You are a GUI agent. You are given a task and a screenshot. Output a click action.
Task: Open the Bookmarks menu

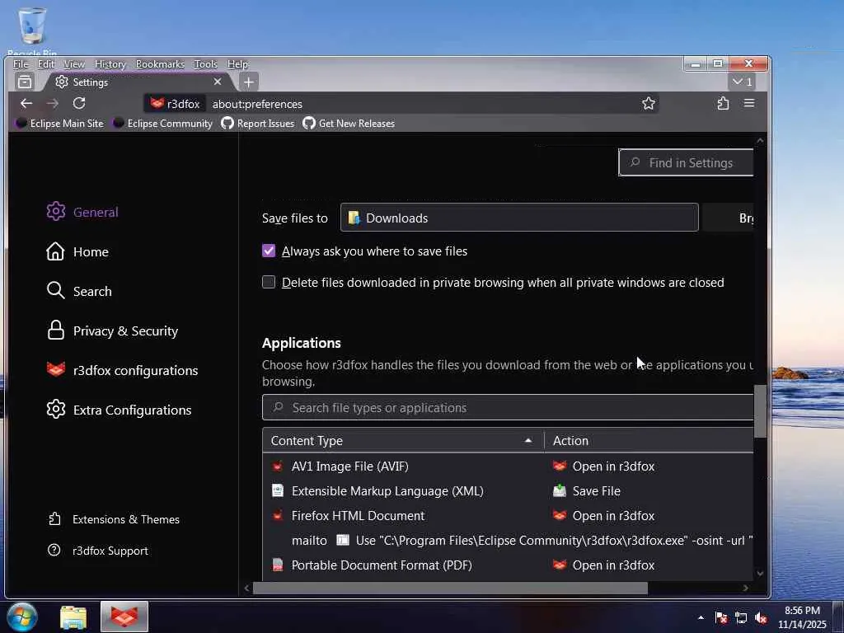pos(160,64)
